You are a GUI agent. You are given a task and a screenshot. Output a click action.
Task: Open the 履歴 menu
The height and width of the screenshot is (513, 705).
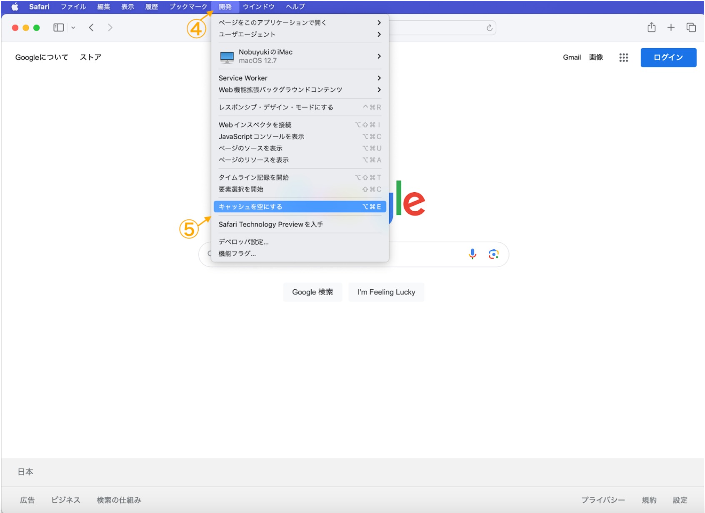[x=152, y=7]
